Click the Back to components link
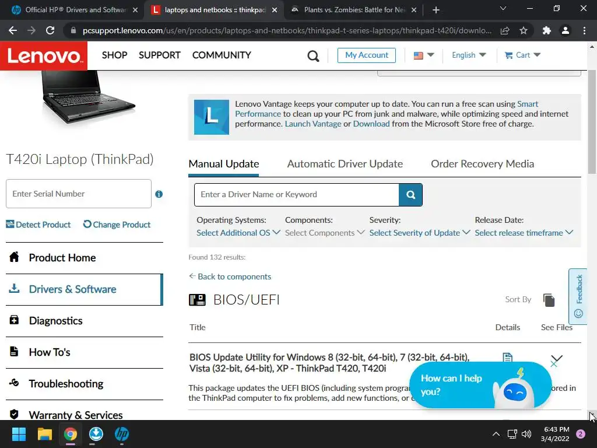Screen dimensions: 597x448 (230, 276)
